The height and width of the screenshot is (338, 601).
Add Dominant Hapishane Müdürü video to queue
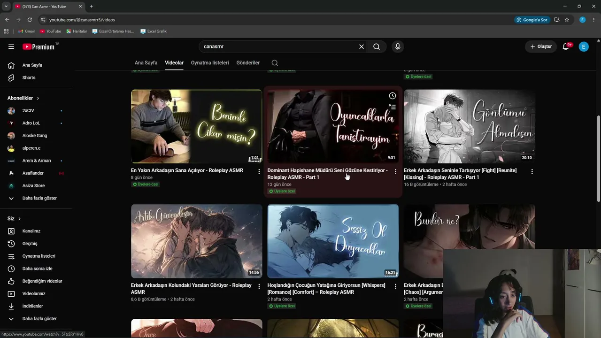[x=393, y=107]
